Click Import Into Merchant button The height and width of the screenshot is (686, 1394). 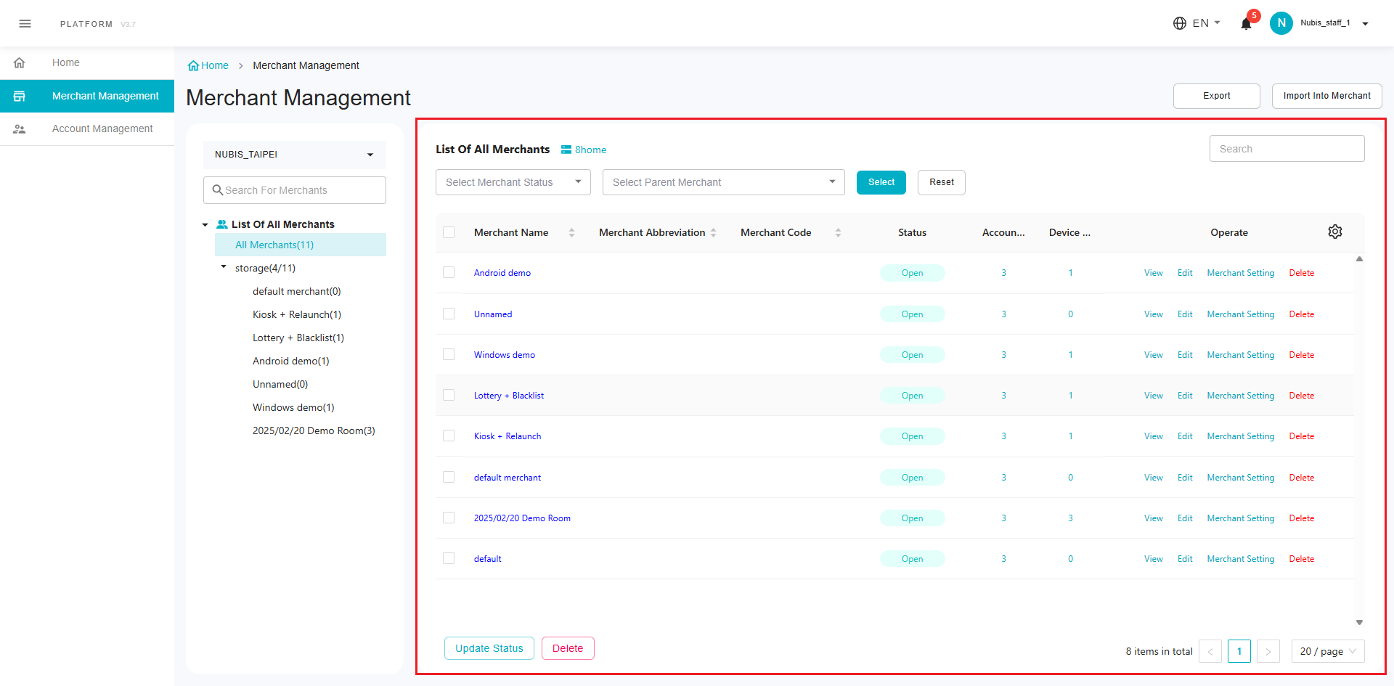click(x=1327, y=96)
